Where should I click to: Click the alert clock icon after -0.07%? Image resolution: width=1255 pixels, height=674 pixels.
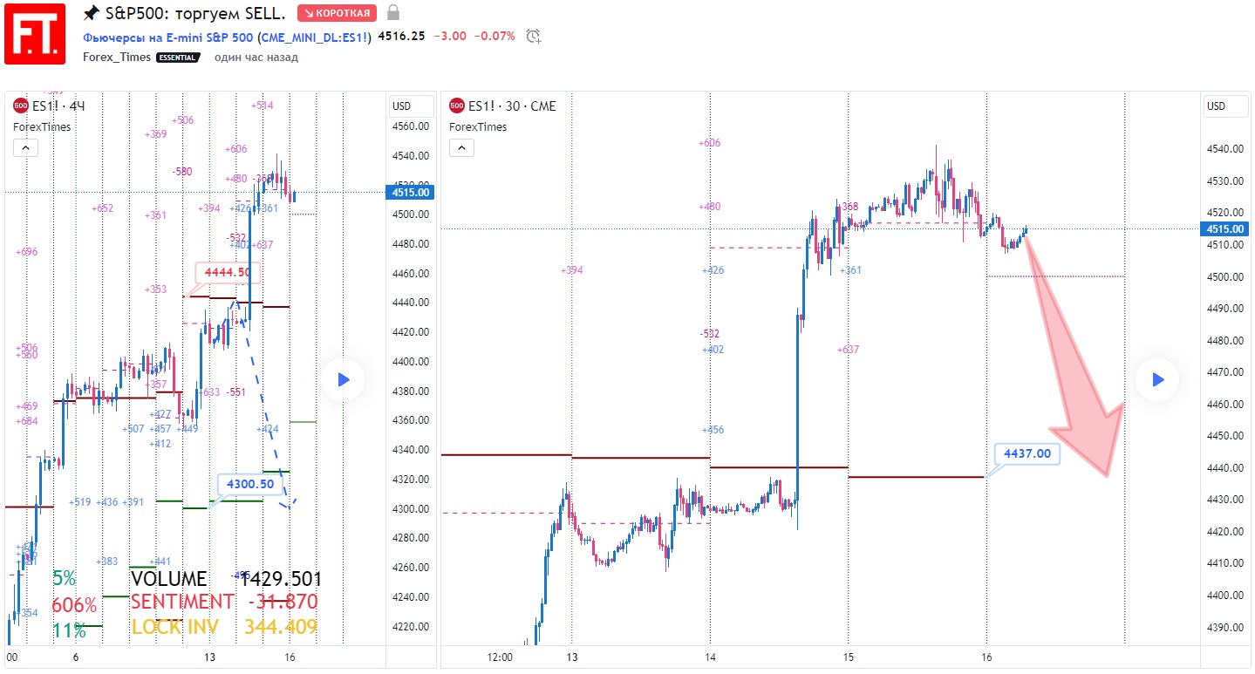[x=534, y=37]
